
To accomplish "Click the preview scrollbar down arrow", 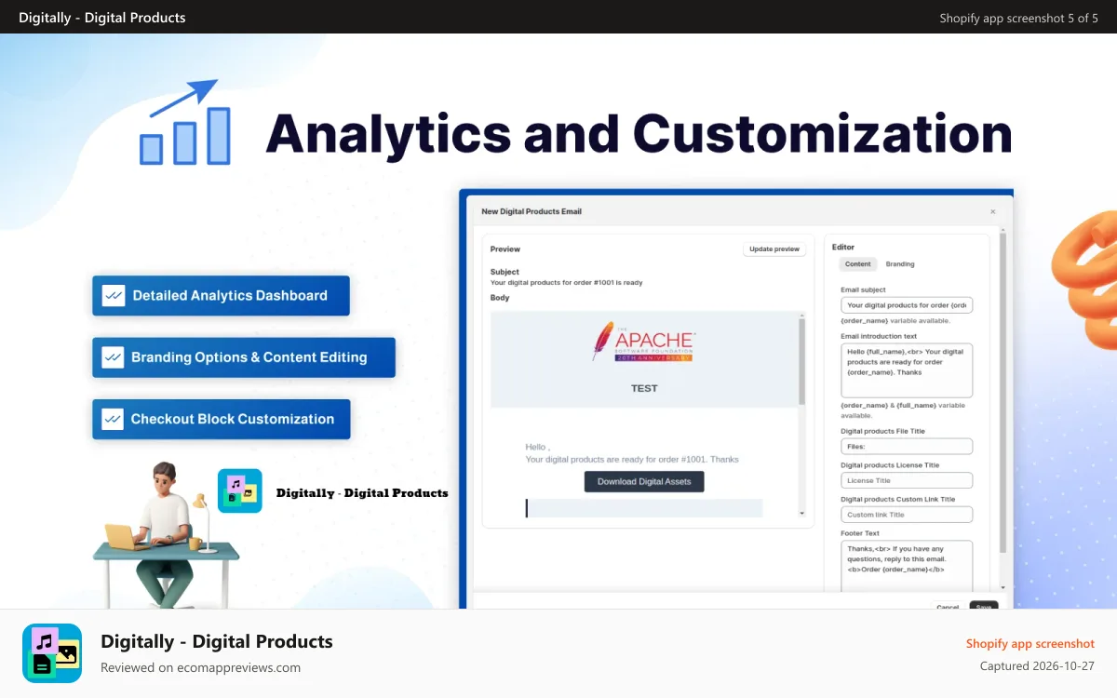I will click(x=801, y=513).
